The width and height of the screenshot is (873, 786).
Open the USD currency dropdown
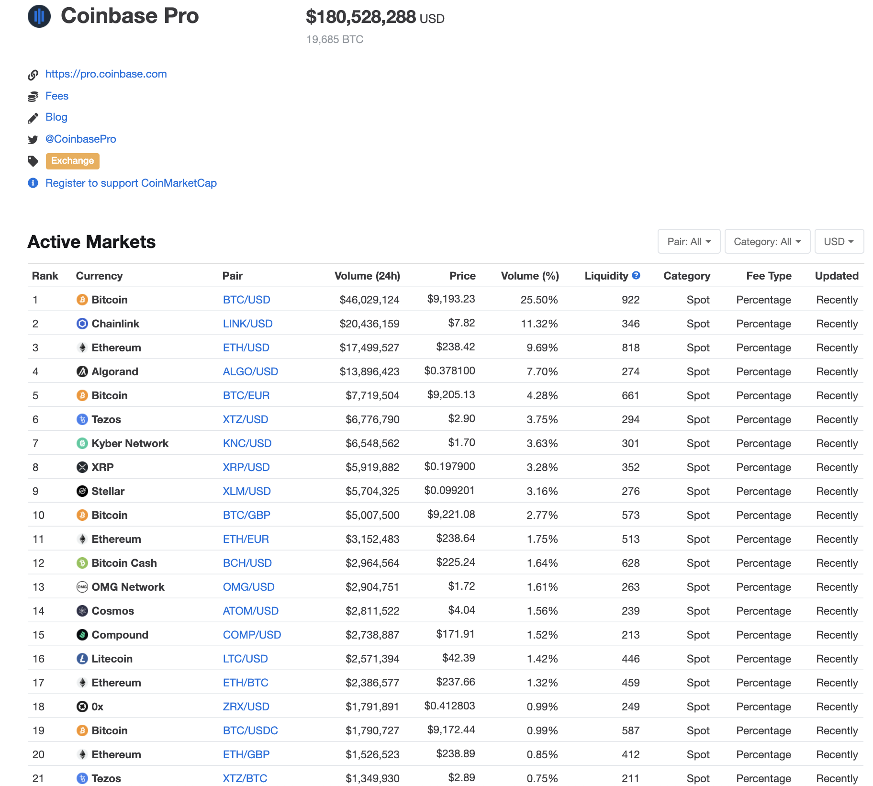pos(839,241)
